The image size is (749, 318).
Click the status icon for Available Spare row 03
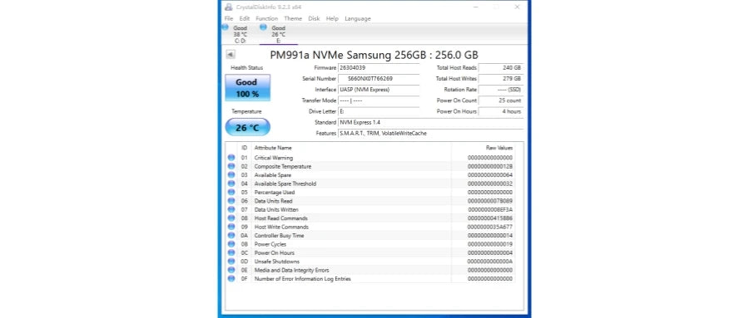tap(231, 174)
